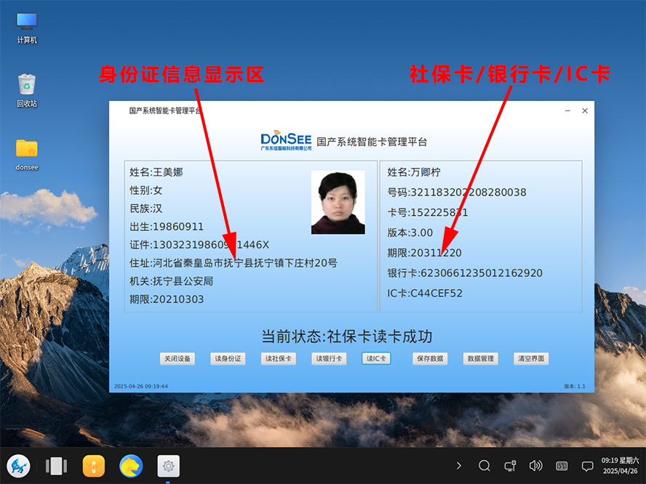
Task: Open the notification message tray icon
Action: point(587,466)
